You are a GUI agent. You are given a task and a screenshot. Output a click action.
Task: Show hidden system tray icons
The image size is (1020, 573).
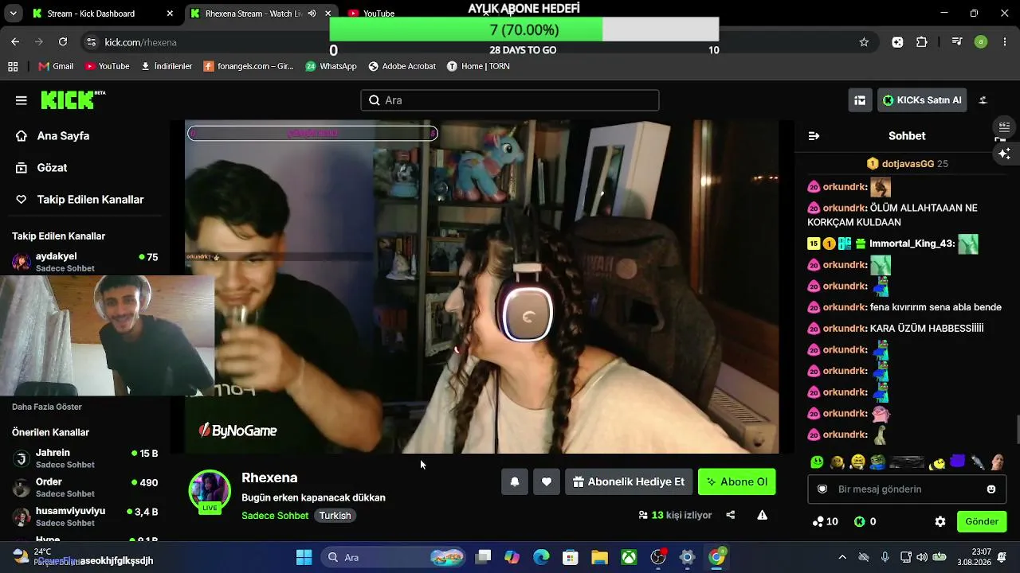842,557
